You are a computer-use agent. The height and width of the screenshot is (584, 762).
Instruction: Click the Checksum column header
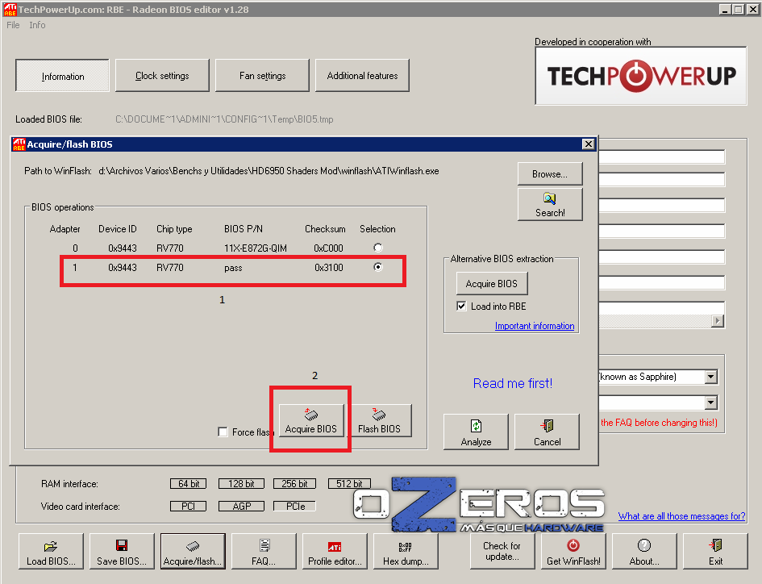click(325, 229)
